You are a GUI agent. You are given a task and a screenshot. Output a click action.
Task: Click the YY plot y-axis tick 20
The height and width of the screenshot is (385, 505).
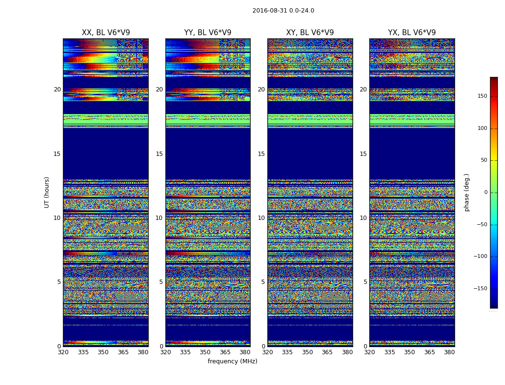(159, 89)
